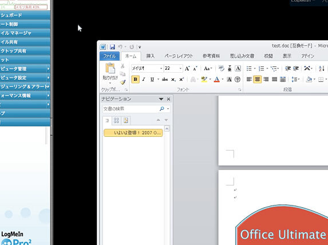Close the navigation pane with X

point(168,99)
